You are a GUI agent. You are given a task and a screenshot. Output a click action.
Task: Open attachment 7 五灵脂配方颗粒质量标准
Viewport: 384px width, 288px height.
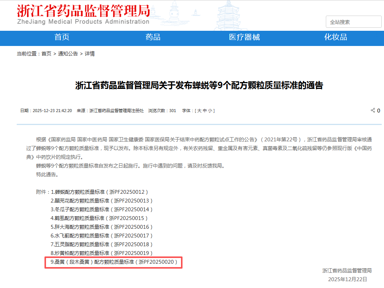102,244
